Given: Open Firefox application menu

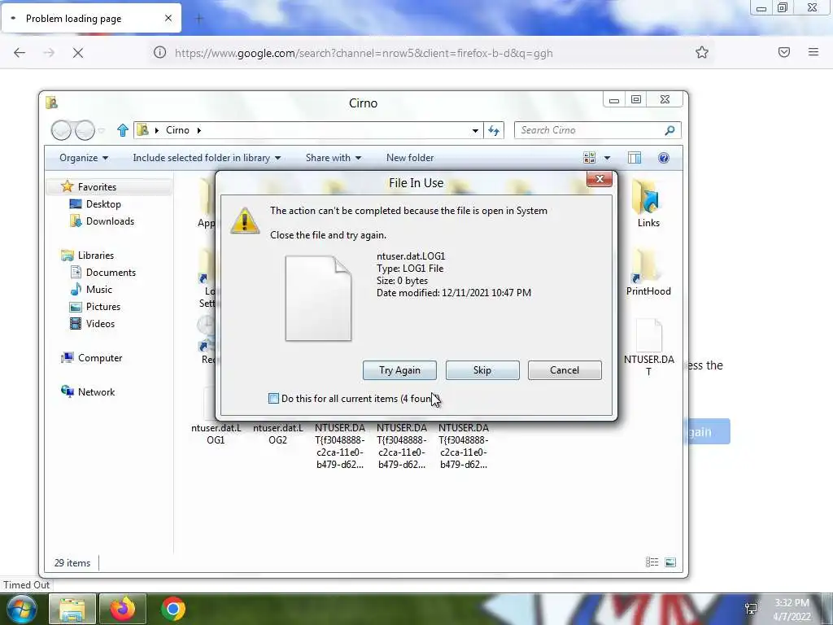Looking at the screenshot, I should pos(813,52).
